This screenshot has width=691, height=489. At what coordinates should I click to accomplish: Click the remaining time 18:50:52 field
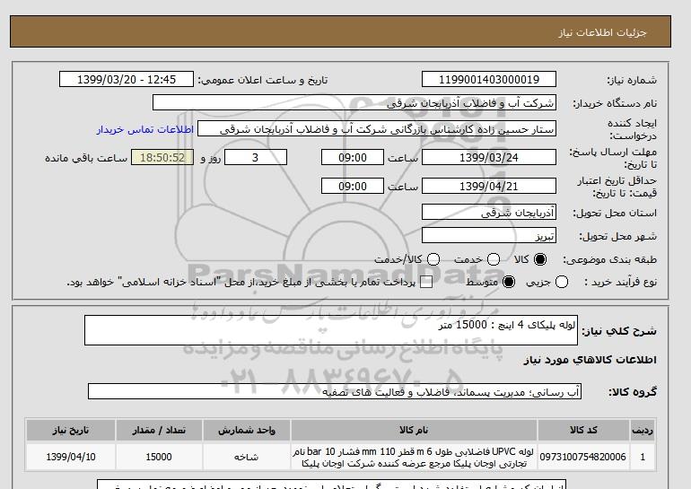coord(162,157)
